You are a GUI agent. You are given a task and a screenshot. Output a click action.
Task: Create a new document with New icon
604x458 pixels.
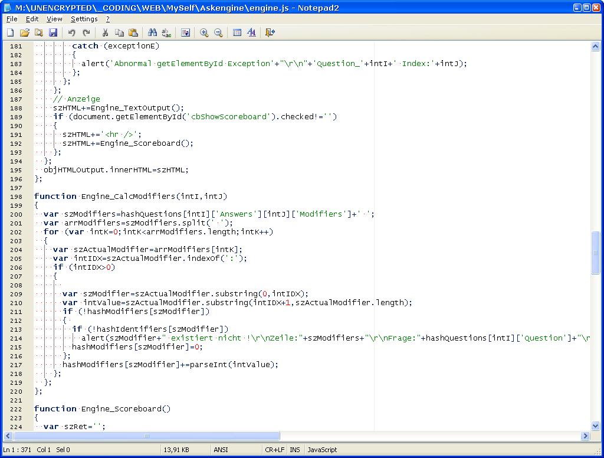(x=11, y=33)
